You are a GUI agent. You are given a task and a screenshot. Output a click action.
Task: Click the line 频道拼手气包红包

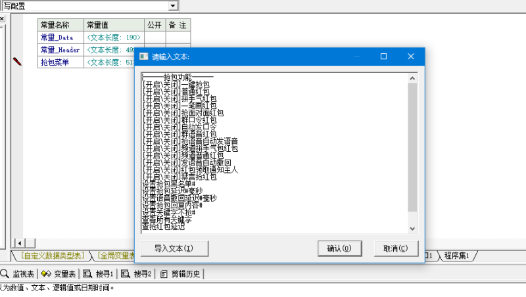pos(190,148)
